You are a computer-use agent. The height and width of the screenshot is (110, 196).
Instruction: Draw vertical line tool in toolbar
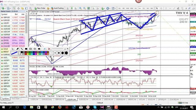pos(166,8)
